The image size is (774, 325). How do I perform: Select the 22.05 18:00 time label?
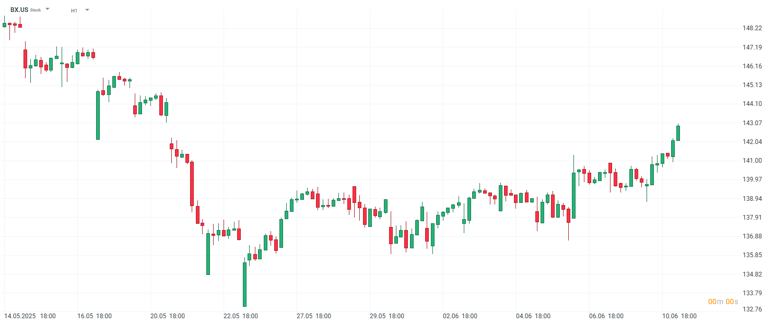click(241, 316)
